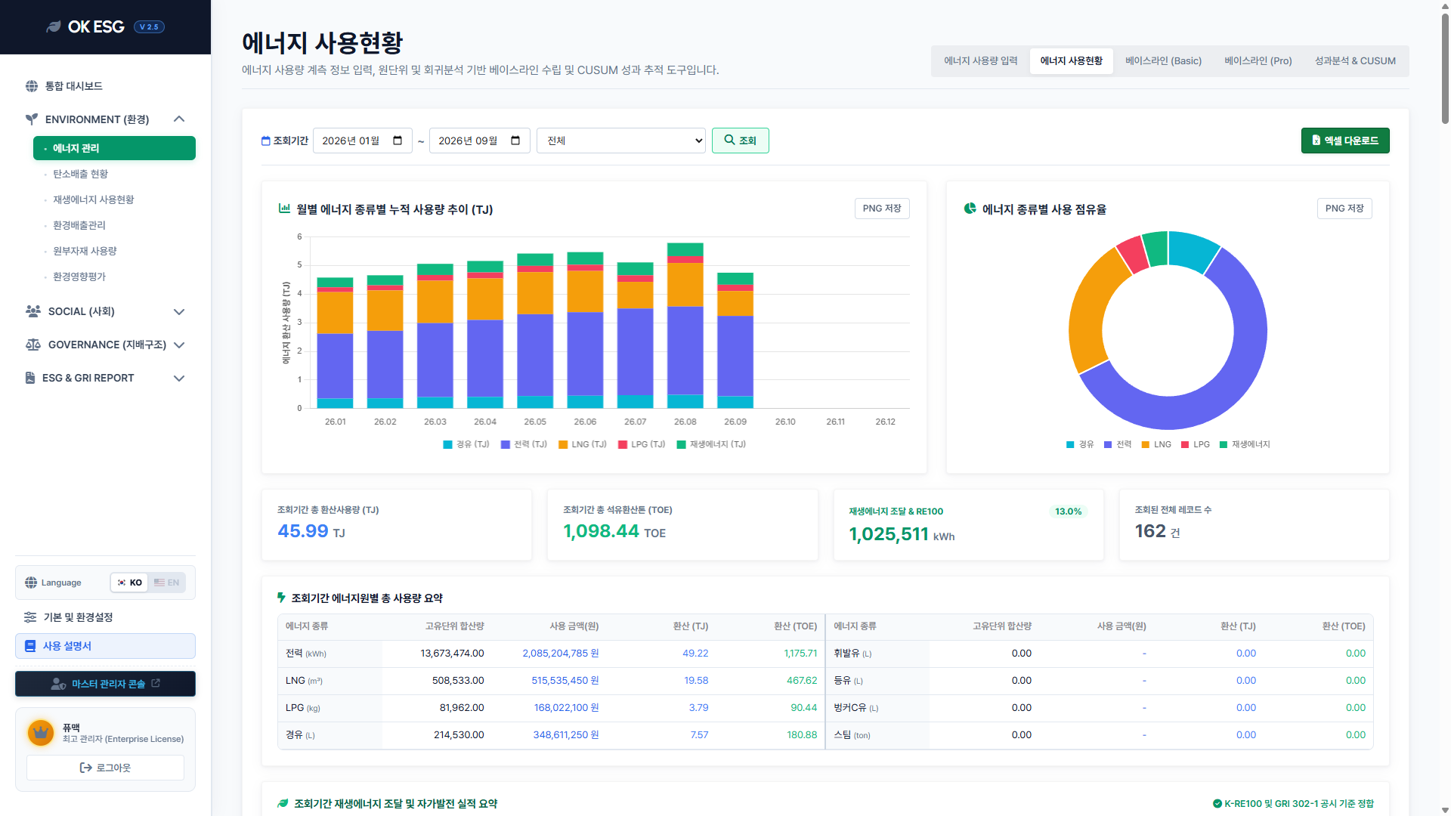Select 에너지 관리 in sidebar
1451x816 pixels.
point(114,148)
